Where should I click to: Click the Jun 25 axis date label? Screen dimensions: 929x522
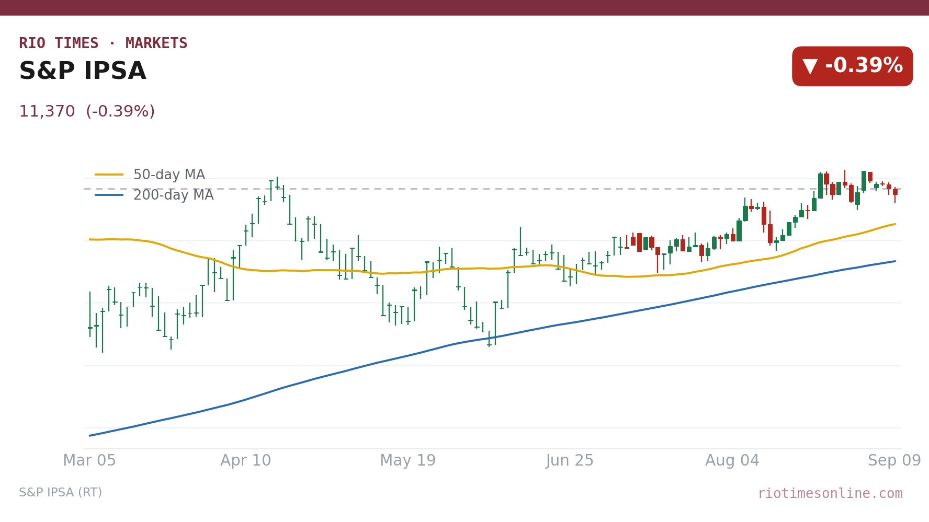tap(570, 461)
